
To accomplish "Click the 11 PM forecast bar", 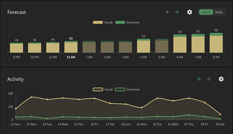I will (x=53, y=47).
